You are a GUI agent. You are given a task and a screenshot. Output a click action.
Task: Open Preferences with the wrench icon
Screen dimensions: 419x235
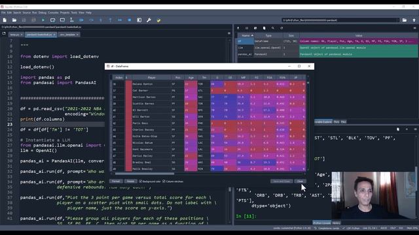point(149,20)
